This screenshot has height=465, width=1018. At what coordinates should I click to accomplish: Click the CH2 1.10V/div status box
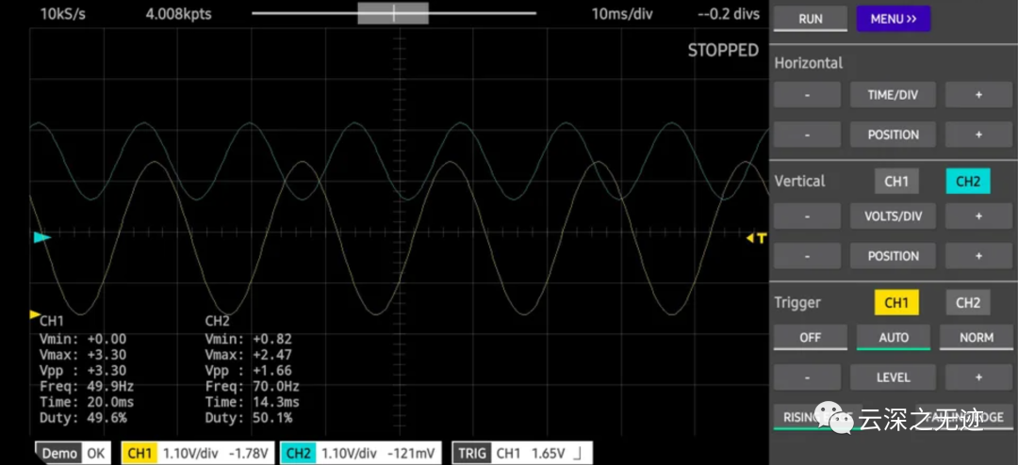[x=360, y=454]
